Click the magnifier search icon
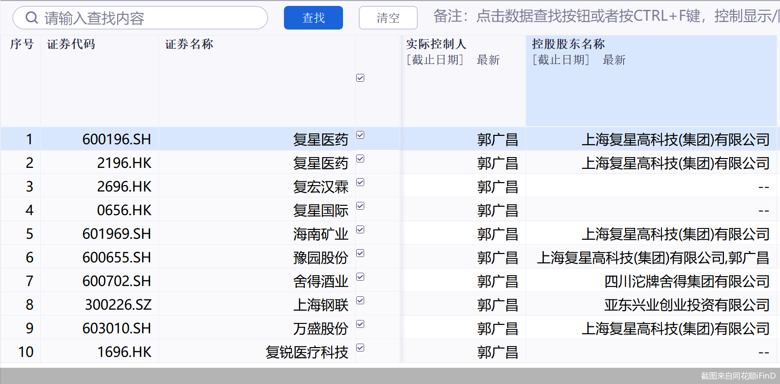The image size is (780, 384). click(31, 18)
